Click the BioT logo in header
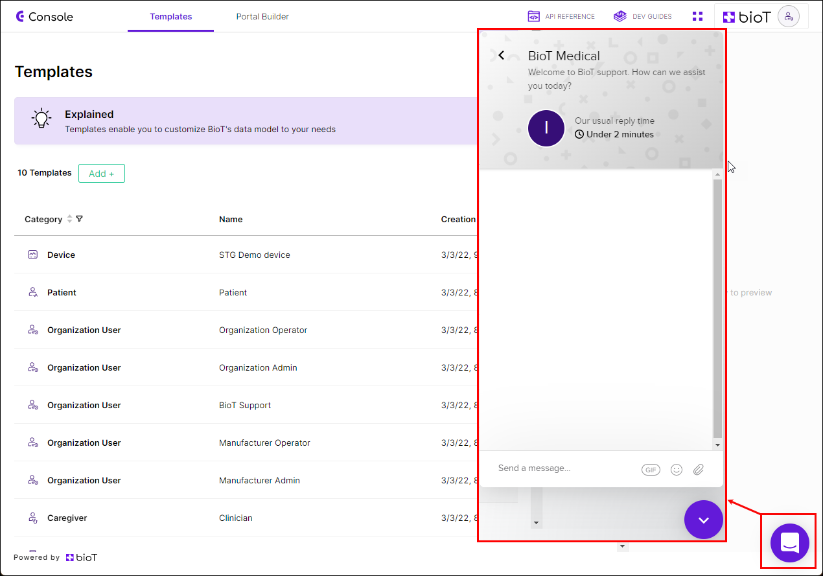This screenshot has width=823, height=576. coord(747,17)
